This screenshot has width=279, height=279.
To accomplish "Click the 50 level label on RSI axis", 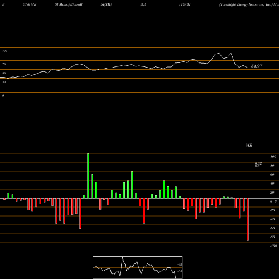I will [4, 73].
